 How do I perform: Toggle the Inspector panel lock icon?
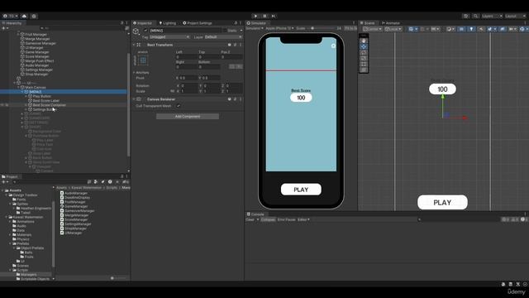pos(236,23)
